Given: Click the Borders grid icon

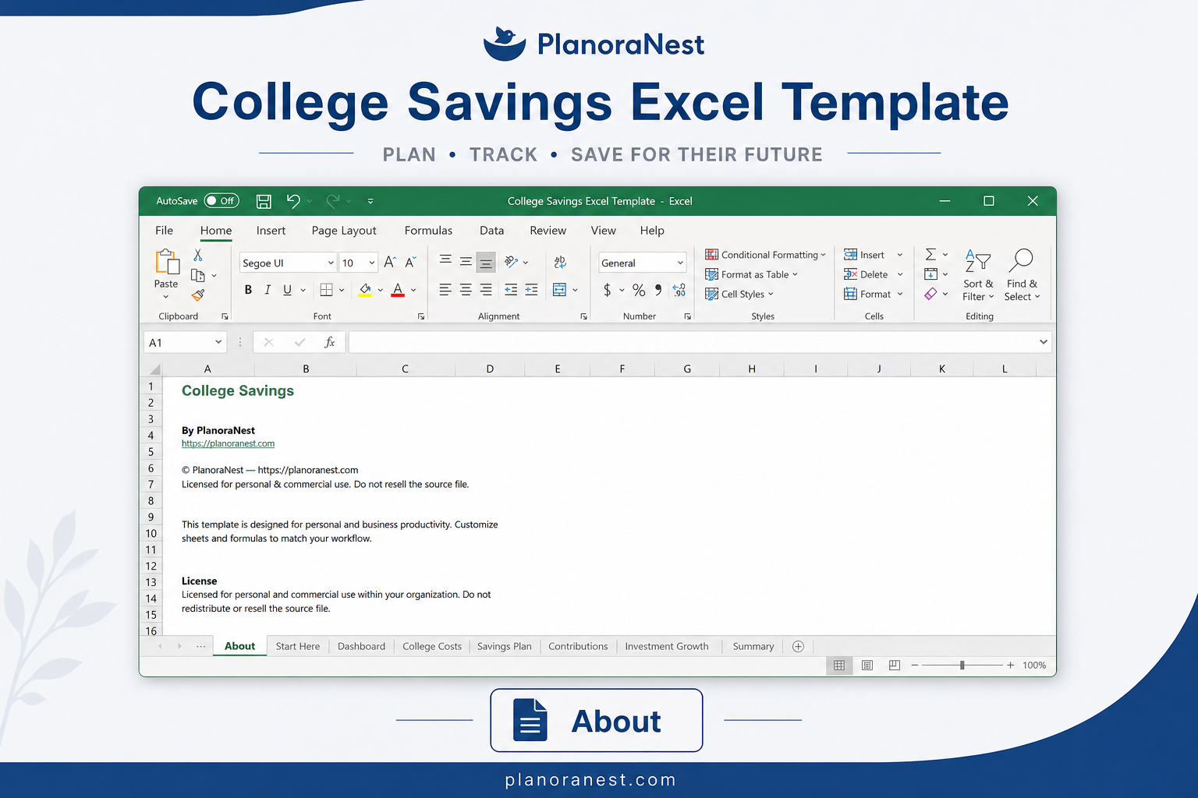Looking at the screenshot, I should coord(327,290).
